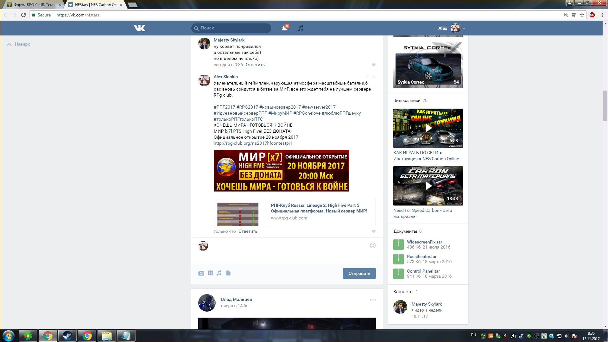
Task: Open the rpg-club.org contest link
Action: [253, 143]
